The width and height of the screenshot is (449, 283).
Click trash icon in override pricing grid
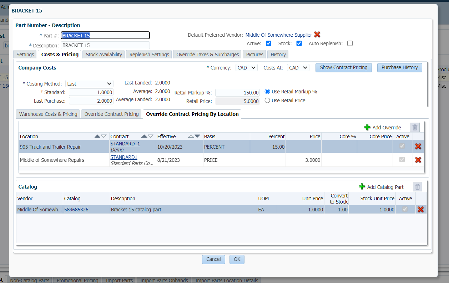[x=414, y=128]
